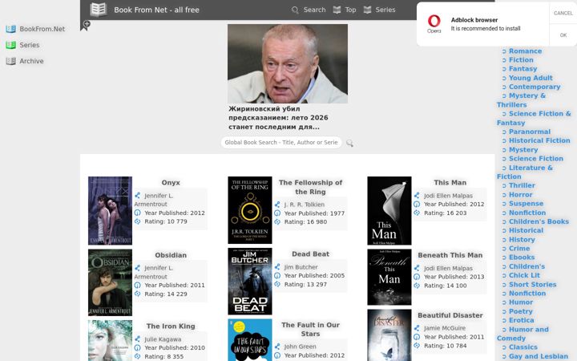Click the author icon beside Jim Butcher
This screenshot has width=577, height=361.
coord(277,266)
